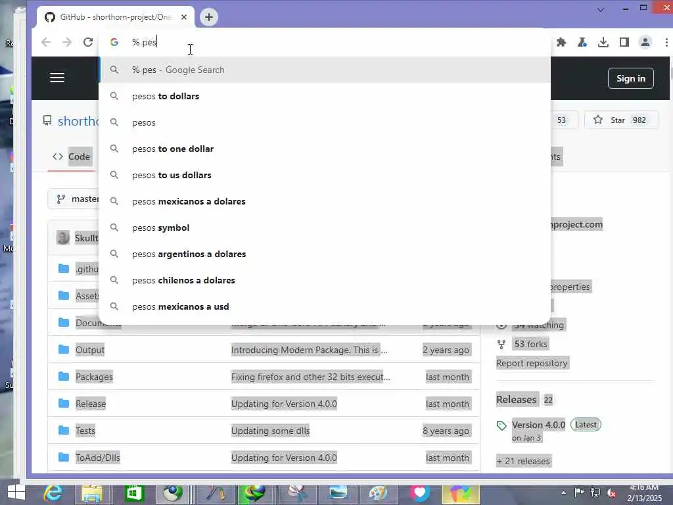Open the Tests folder
673x505 pixels.
85,431
